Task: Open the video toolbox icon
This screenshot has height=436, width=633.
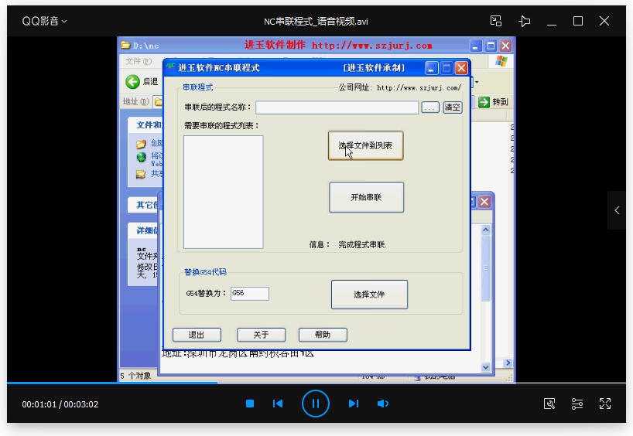Action: coord(549,404)
